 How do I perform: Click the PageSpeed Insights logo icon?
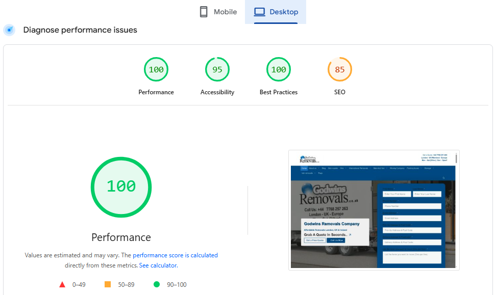tap(9, 30)
